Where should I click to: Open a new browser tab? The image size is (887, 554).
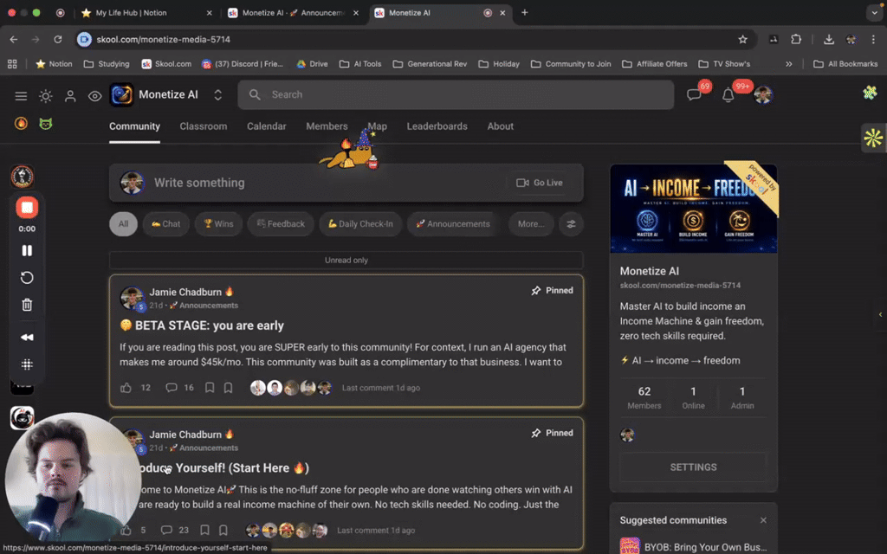(524, 12)
